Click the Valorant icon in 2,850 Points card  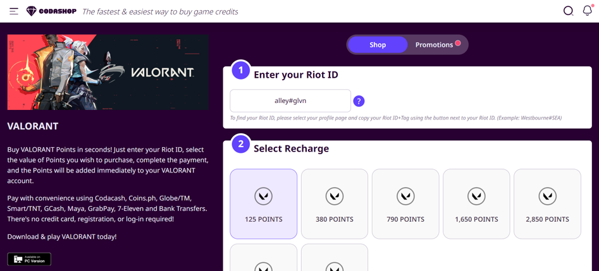pyautogui.click(x=547, y=196)
